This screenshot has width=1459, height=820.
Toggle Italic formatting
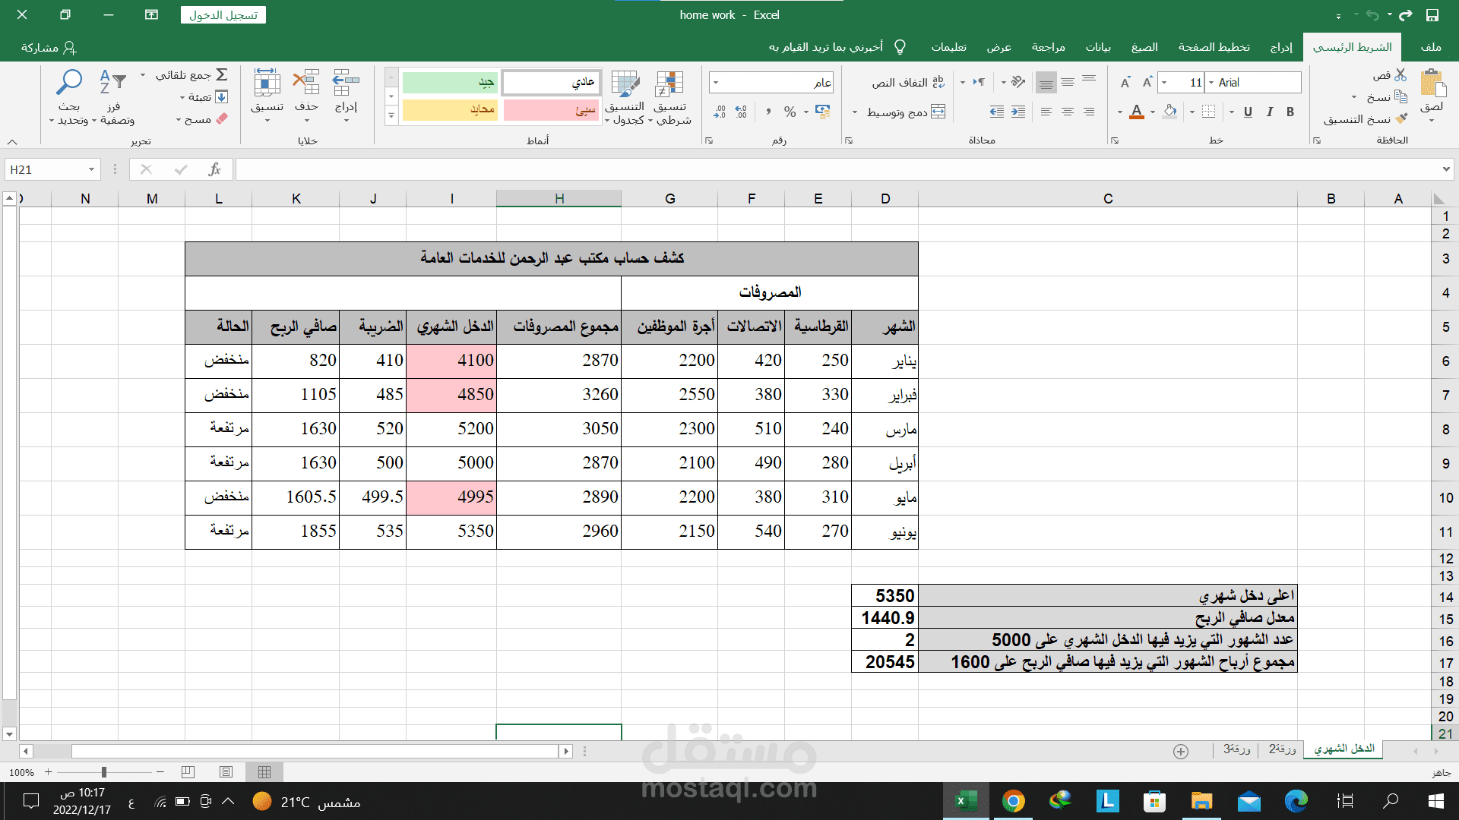(x=1269, y=112)
